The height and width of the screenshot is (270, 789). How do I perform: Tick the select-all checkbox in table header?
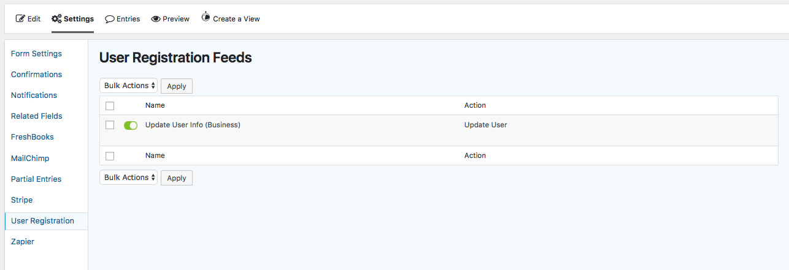point(110,106)
